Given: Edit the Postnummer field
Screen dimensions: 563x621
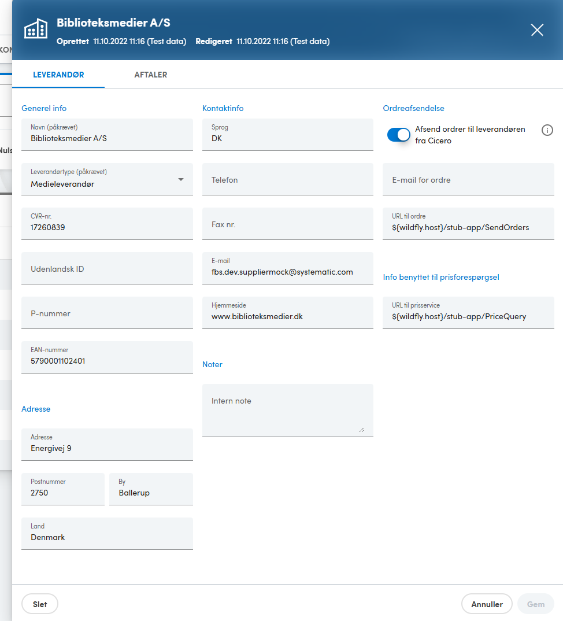Looking at the screenshot, I should pos(63,489).
